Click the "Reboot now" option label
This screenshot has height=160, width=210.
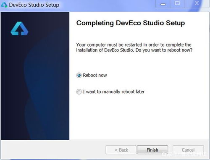[x=95, y=75]
